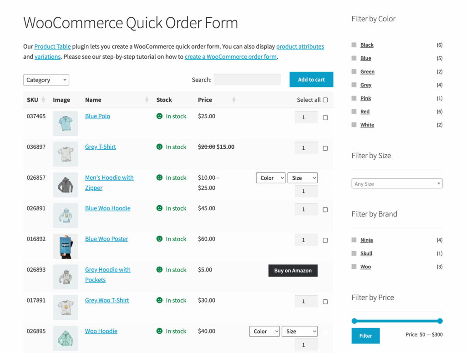Open the Blue Woo Hoodie link
This screenshot has height=353, width=466.
[108, 208]
